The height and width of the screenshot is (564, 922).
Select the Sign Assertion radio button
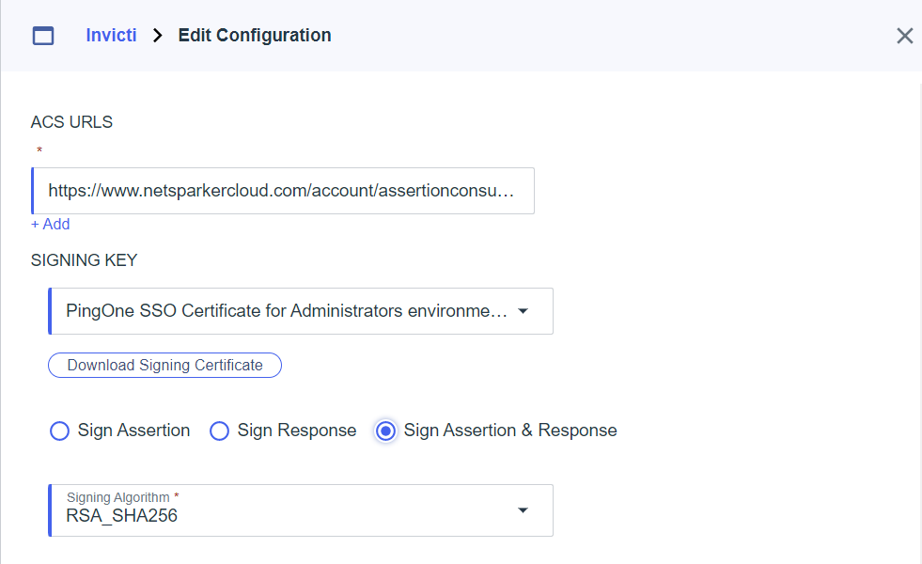(59, 431)
